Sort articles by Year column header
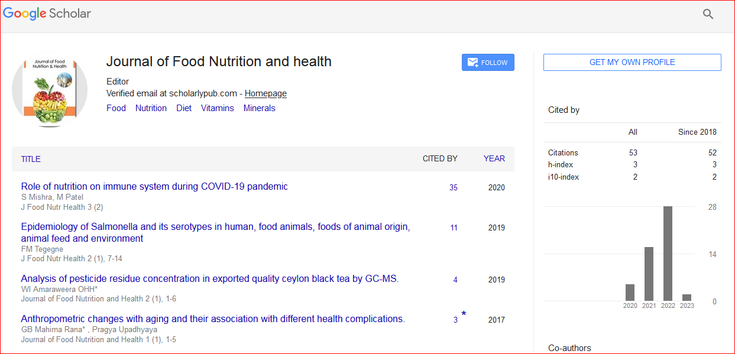735x354 pixels. [x=494, y=158]
